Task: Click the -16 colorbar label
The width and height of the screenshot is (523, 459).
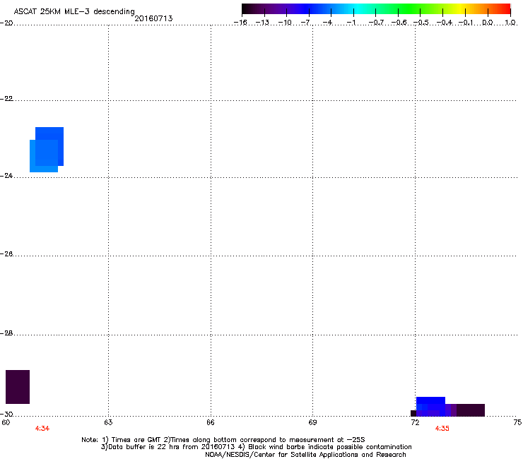Action: click(x=240, y=23)
